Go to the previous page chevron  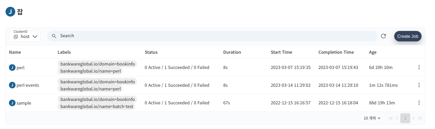(397, 118)
